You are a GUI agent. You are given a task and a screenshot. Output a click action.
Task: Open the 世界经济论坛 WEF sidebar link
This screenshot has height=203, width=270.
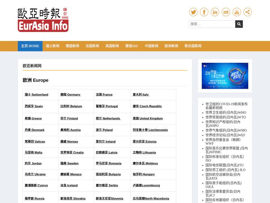tap(225, 135)
